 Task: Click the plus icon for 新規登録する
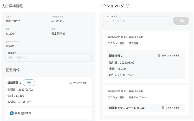point(12,113)
